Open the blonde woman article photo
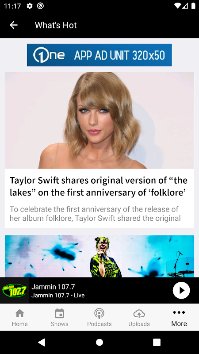This screenshot has width=199, height=354. [x=99, y=120]
